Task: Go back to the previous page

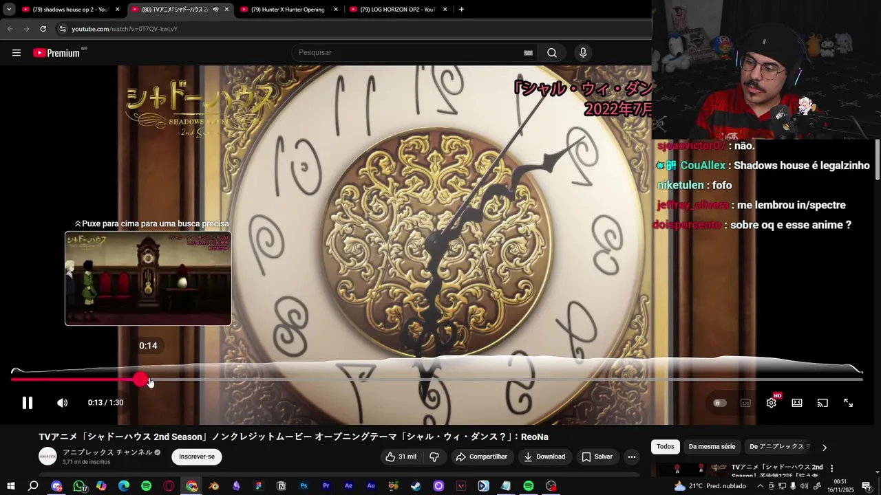Action: coord(10,29)
